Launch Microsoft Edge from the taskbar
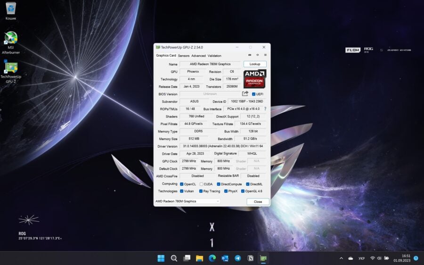This screenshot has width=424, height=265. 212,258
